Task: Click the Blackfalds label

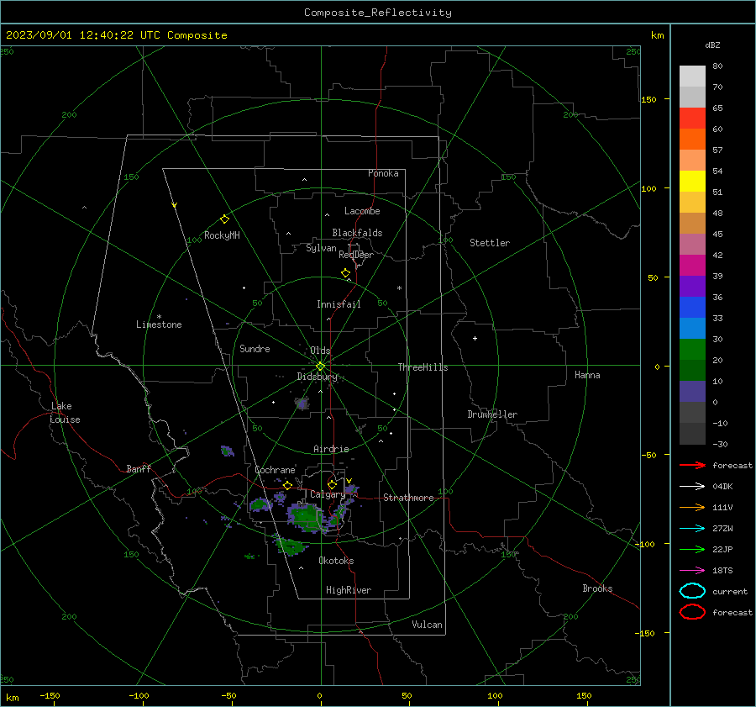Action: [x=357, y=233]
